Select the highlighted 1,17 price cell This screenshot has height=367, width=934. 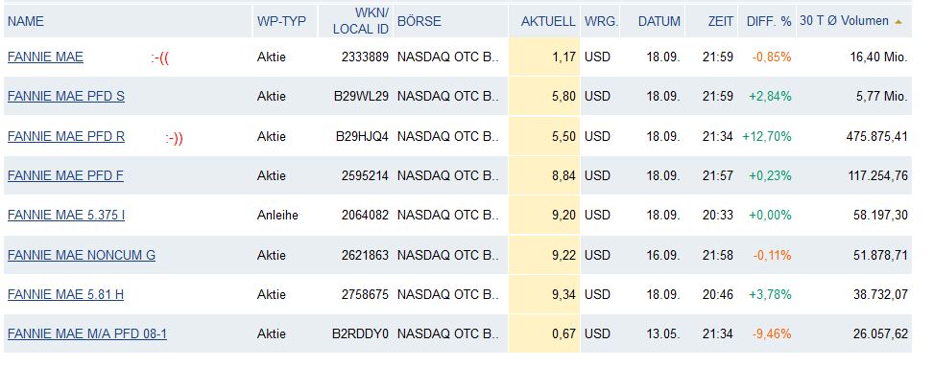pos(544,57)
